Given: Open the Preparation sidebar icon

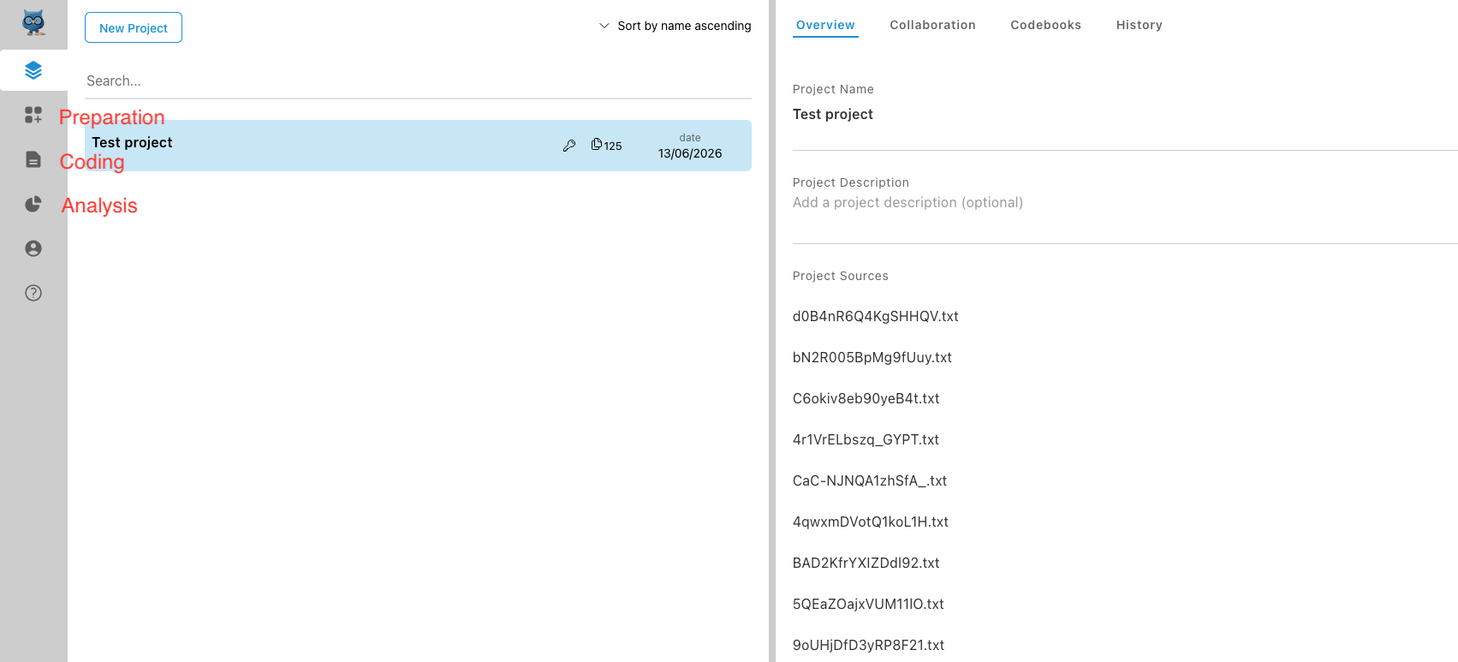Looking at the screenshot, I should [33, 115].
